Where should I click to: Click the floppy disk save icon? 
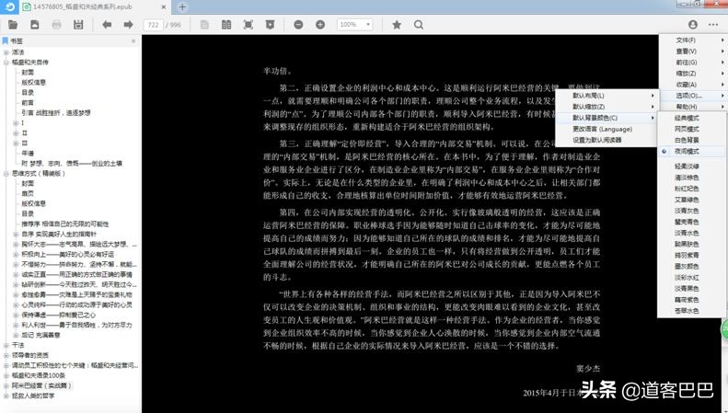click(78, 25)
